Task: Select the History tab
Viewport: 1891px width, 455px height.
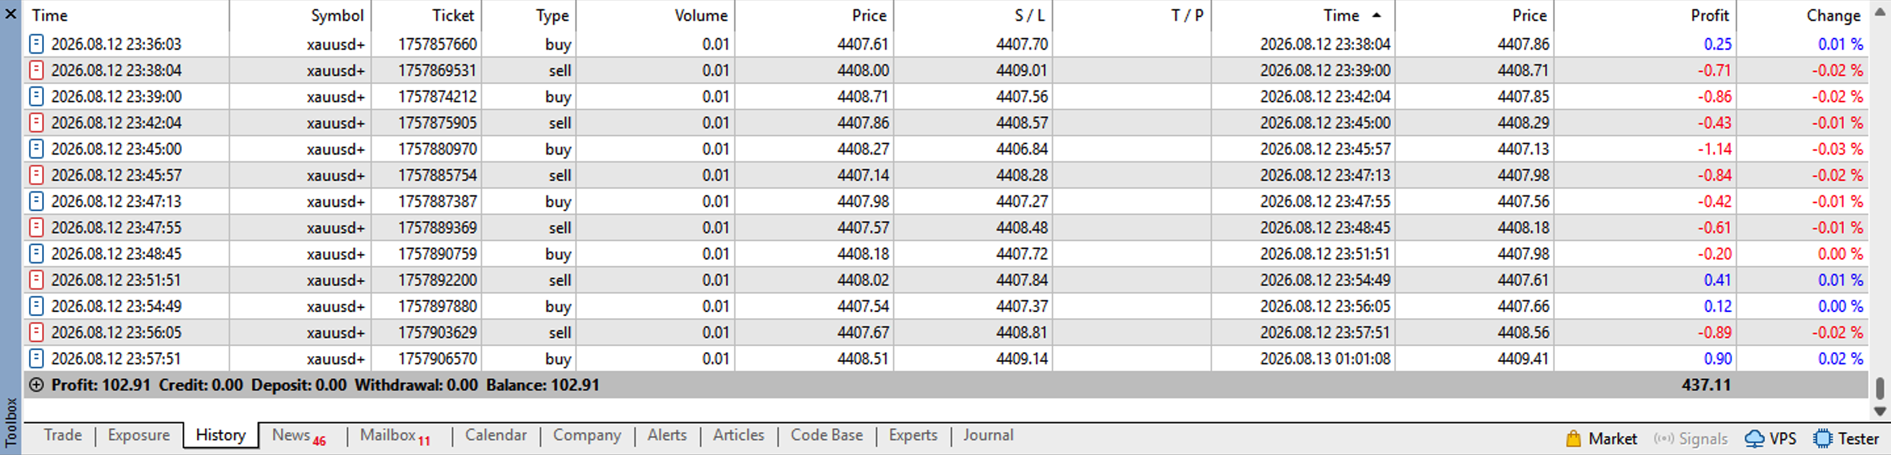Action: [x=221, y=435]
